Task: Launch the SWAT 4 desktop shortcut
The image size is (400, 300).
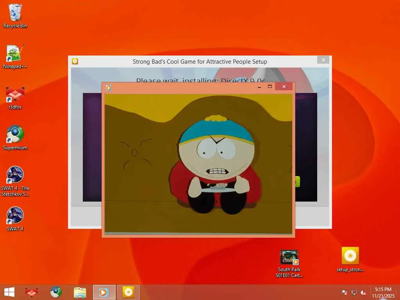Action: coord(15,219)
